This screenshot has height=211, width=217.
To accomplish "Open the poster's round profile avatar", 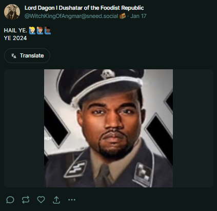I will click(12, 12).
